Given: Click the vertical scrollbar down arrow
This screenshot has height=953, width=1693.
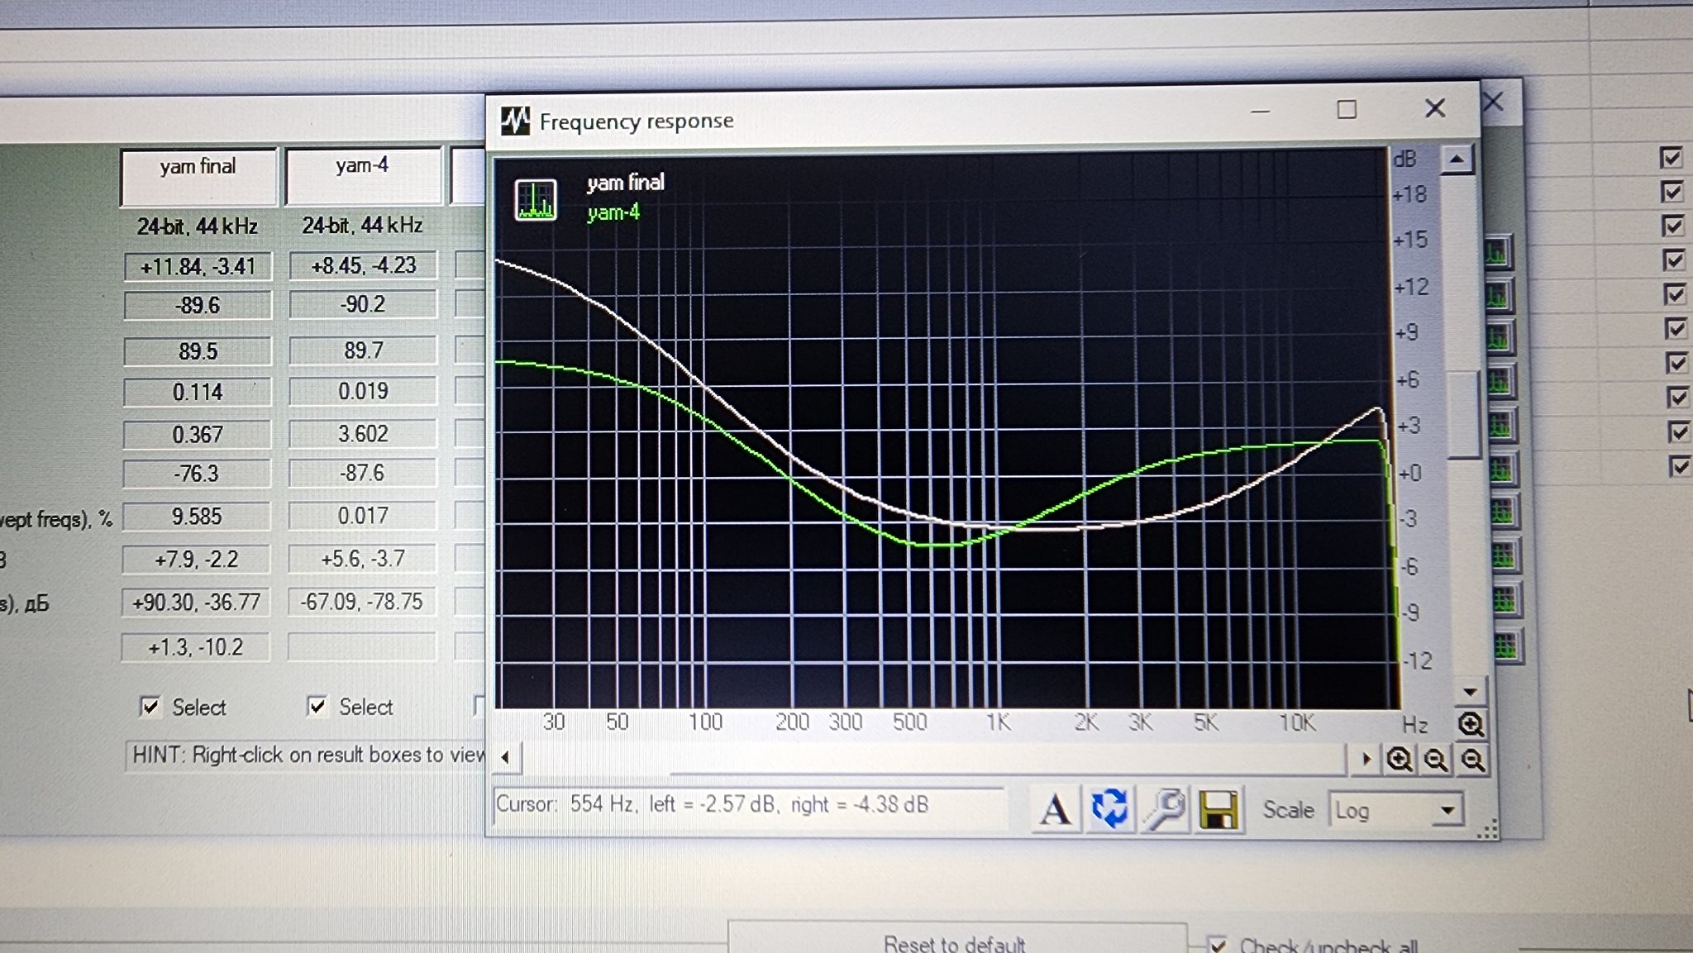Looking at the screenshot, I should [x=1470, y=692].
